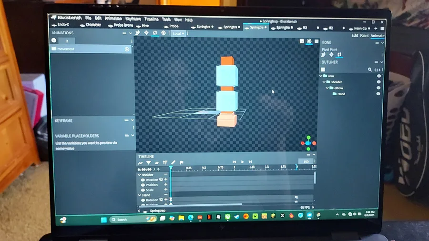Collapse the Hand animator in timeline

(140, 195)
